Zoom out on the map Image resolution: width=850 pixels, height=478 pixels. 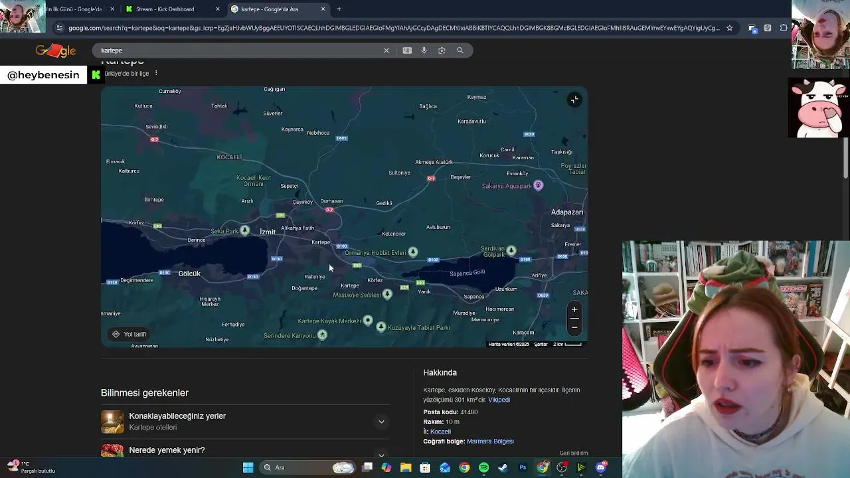click(574, 326)
